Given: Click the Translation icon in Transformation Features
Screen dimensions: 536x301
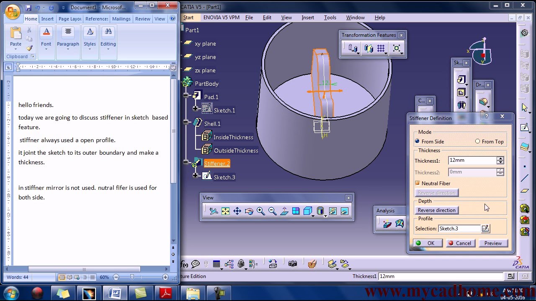Looking at the screenshot, I should point(353,48).
